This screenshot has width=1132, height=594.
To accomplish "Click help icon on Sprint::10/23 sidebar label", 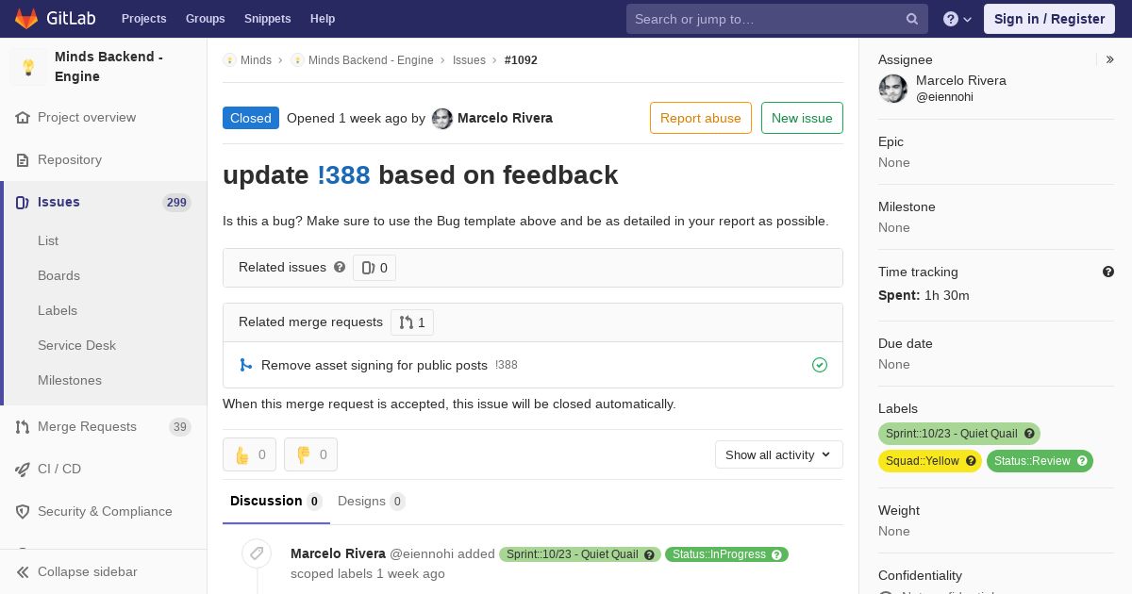I will 1029,434.
